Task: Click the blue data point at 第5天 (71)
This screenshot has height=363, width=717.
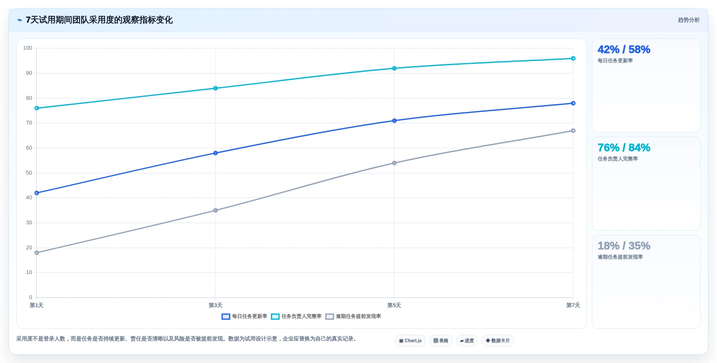Action: click(394, 121)
